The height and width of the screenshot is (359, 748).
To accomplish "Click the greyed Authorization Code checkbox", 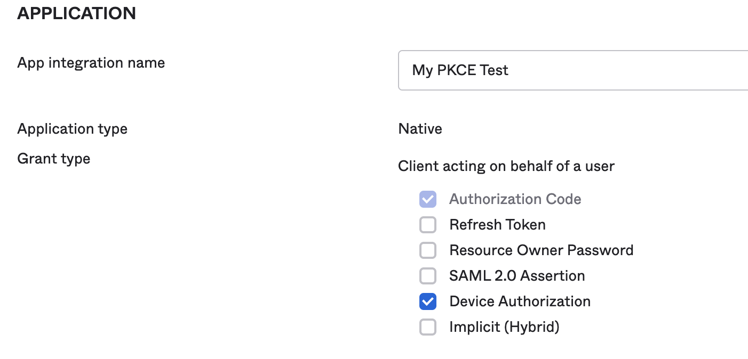I will pos(428,199).
